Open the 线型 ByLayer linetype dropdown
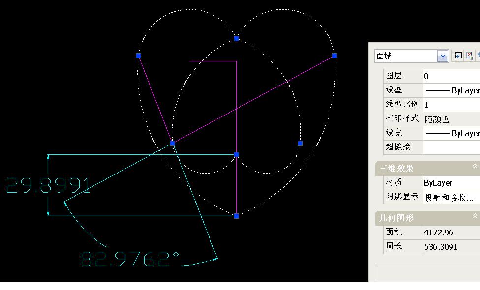 click(x=451, y=90)
